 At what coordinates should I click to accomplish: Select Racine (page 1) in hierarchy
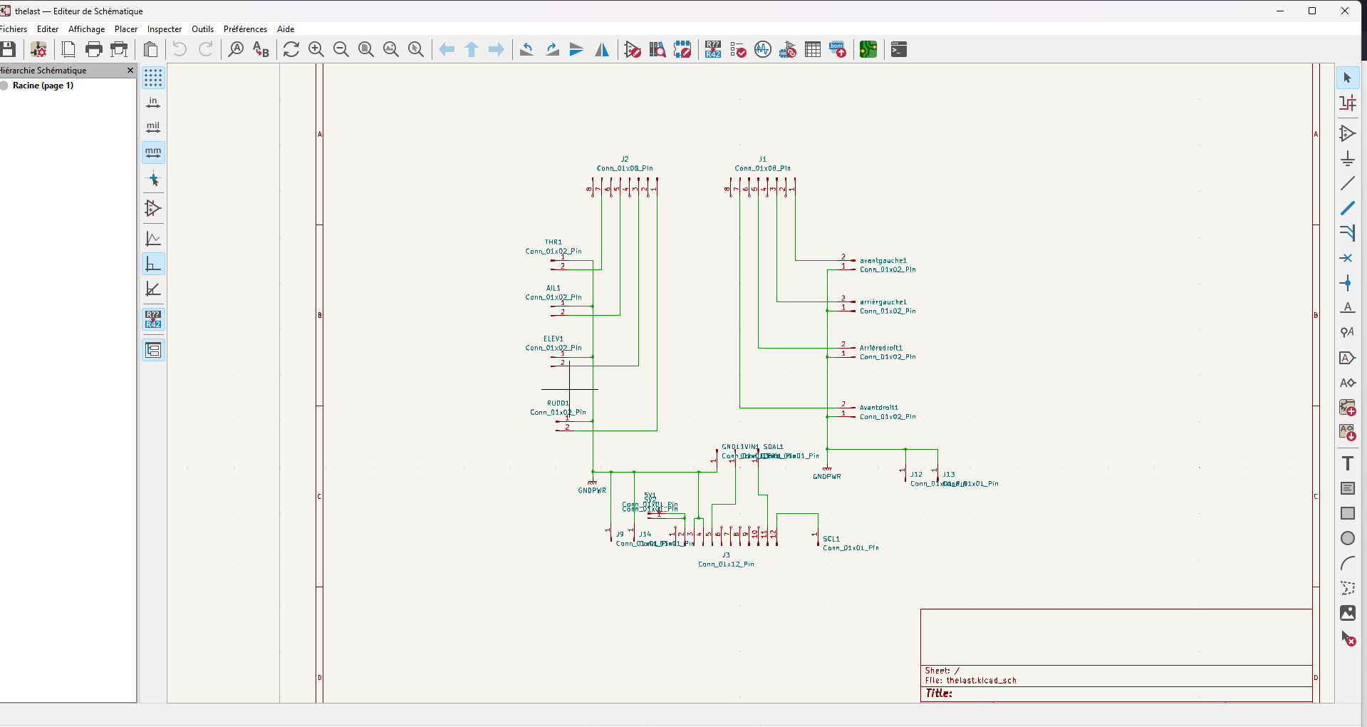(43, 86)
